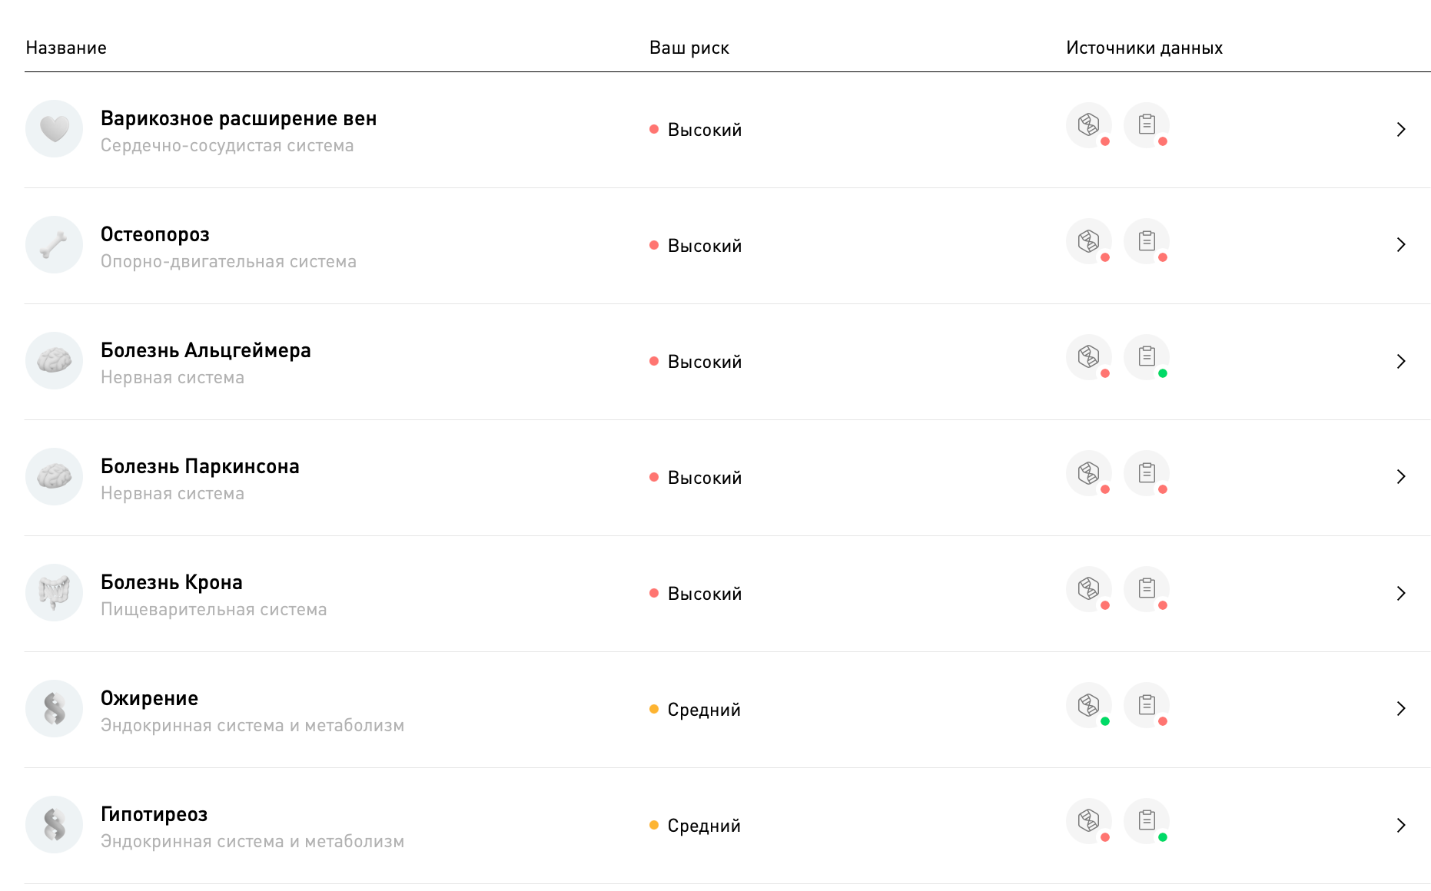Screen dimensions: 1431x891
Task: Click the intestine icon for Болезнь Крона
Action: pyautogui.click(x=54, y=593)
